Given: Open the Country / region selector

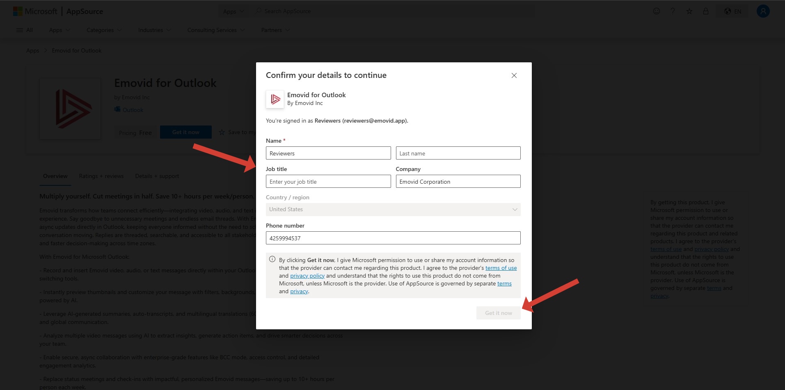Looking at the screenshot, I should (x=393, y=209).
